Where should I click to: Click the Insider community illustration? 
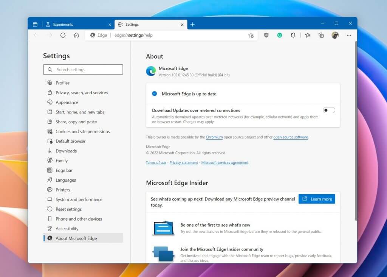[163, 254]
